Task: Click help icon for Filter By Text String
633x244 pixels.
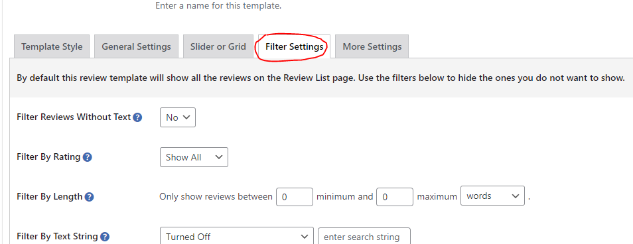Action: [x=105, y=237]
